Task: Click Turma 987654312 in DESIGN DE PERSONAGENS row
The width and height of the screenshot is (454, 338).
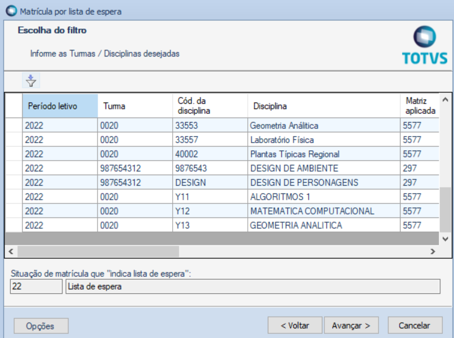Action: 135,182
